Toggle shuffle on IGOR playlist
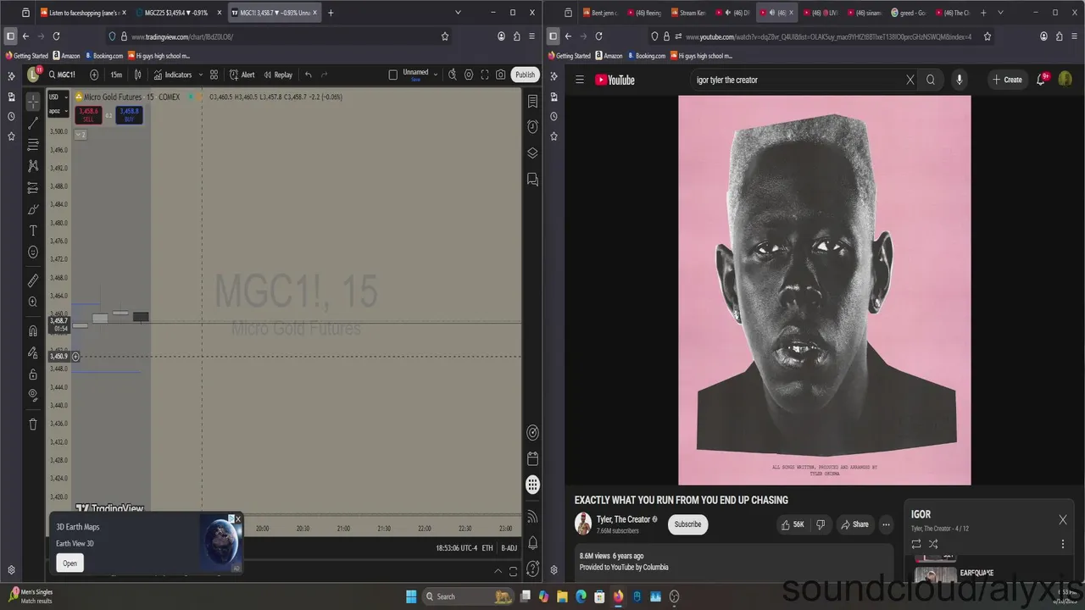The width and height of the screenshot is (1085, 610). (x=933, y=544)
